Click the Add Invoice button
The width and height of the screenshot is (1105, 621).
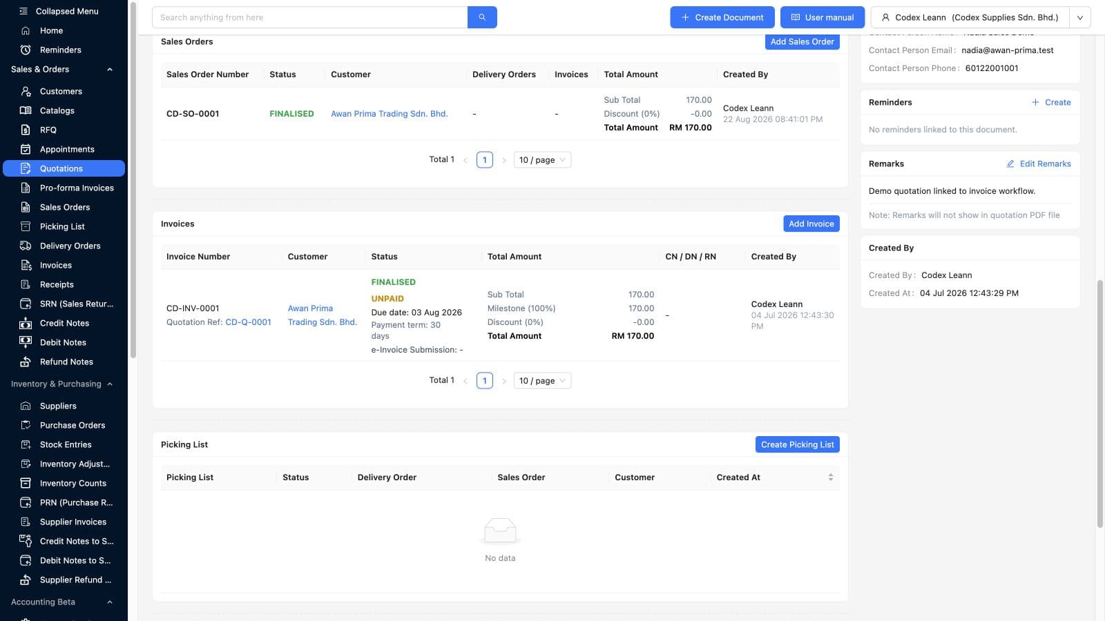click(811, 224)
